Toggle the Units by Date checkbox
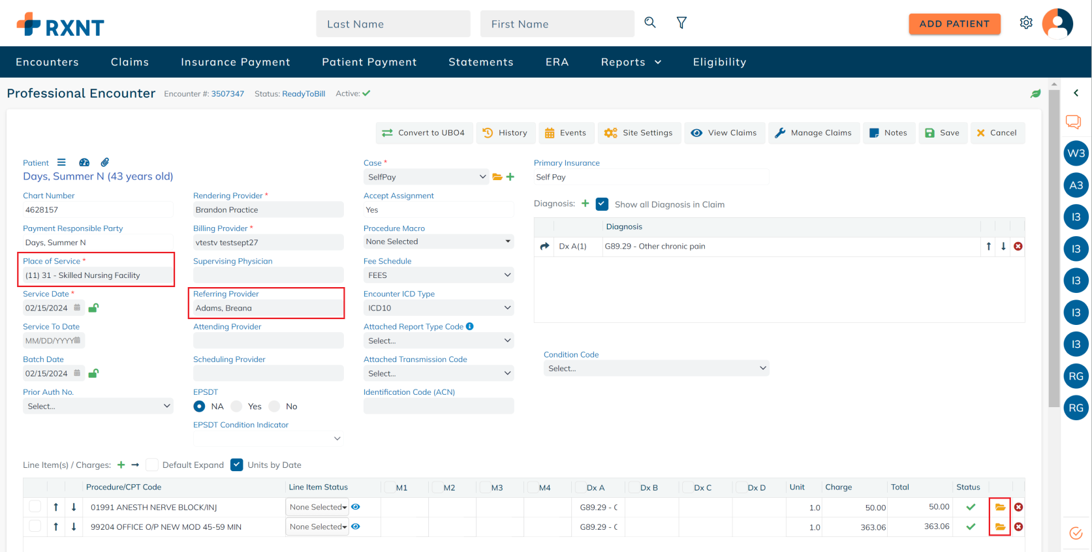 237,465
